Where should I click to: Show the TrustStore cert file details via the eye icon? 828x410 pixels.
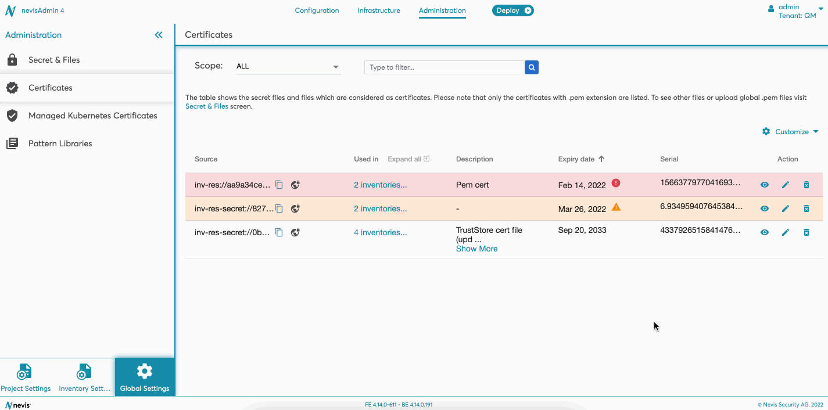[x=765, y=232]
